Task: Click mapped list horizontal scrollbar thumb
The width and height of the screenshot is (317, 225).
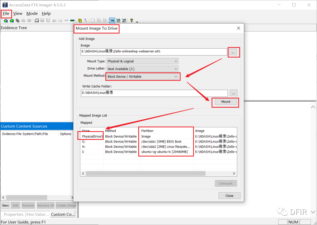Action: [146, 174]
